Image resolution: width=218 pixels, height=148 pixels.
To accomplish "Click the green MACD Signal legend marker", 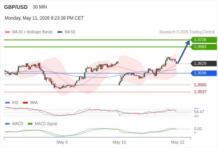I will [x=30, y=124].
